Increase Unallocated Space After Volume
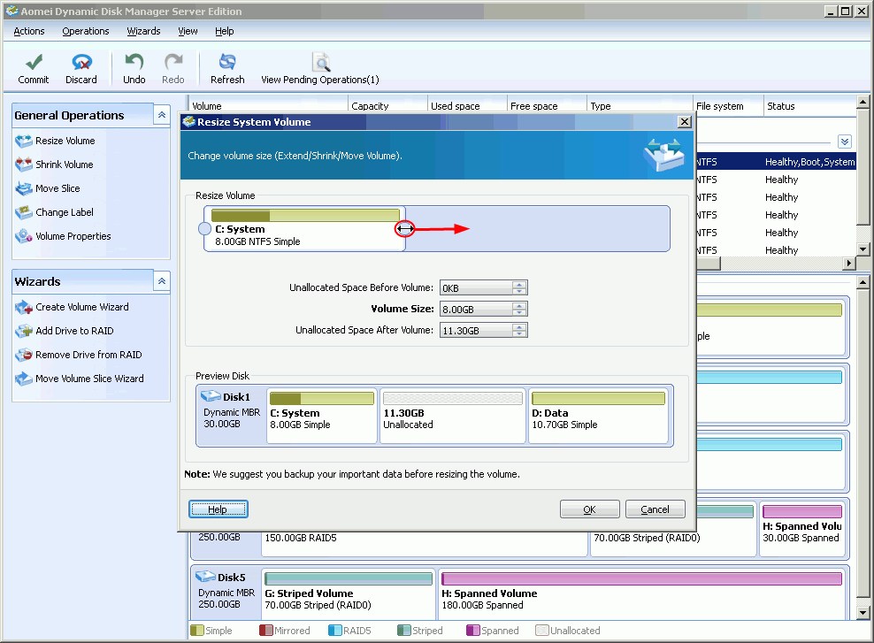Image resolution: width=874 pixels, height=643 pixels. [x=519, y=326]
